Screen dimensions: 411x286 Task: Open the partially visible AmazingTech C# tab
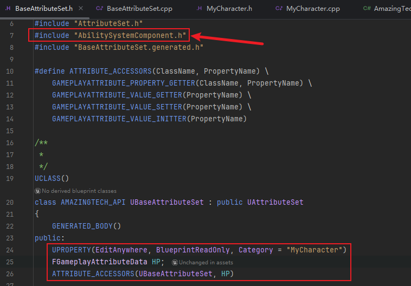pyautogui.click(x=391, y=9)
